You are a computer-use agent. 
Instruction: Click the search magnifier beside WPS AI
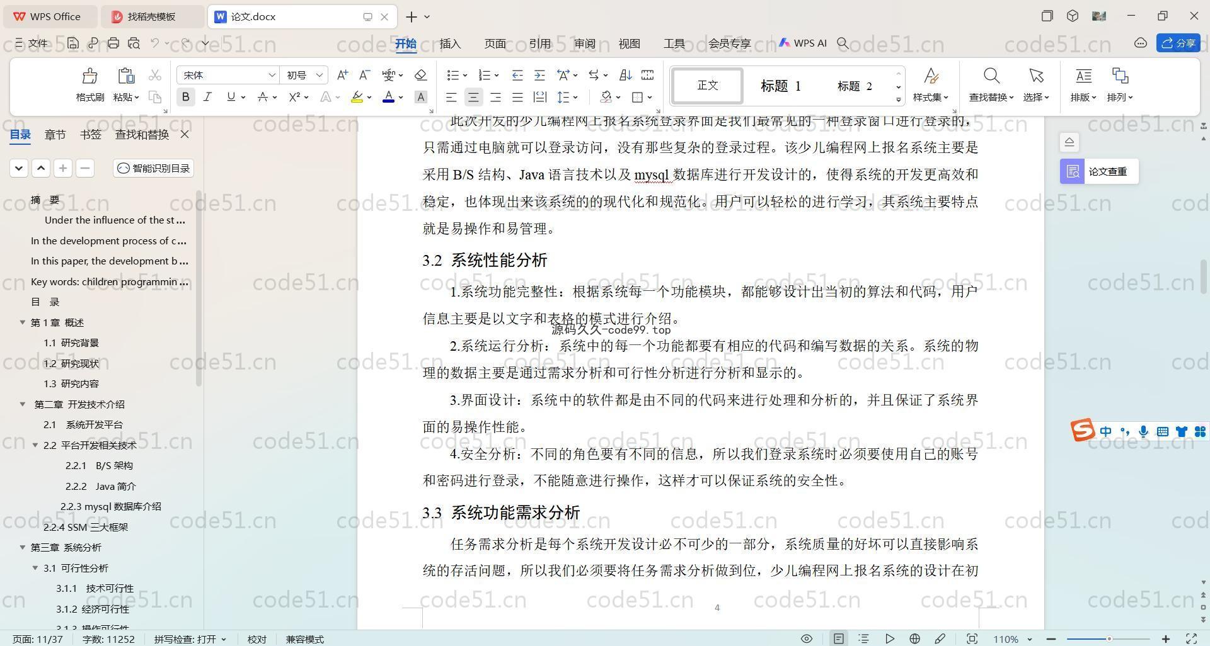(843, 43)
